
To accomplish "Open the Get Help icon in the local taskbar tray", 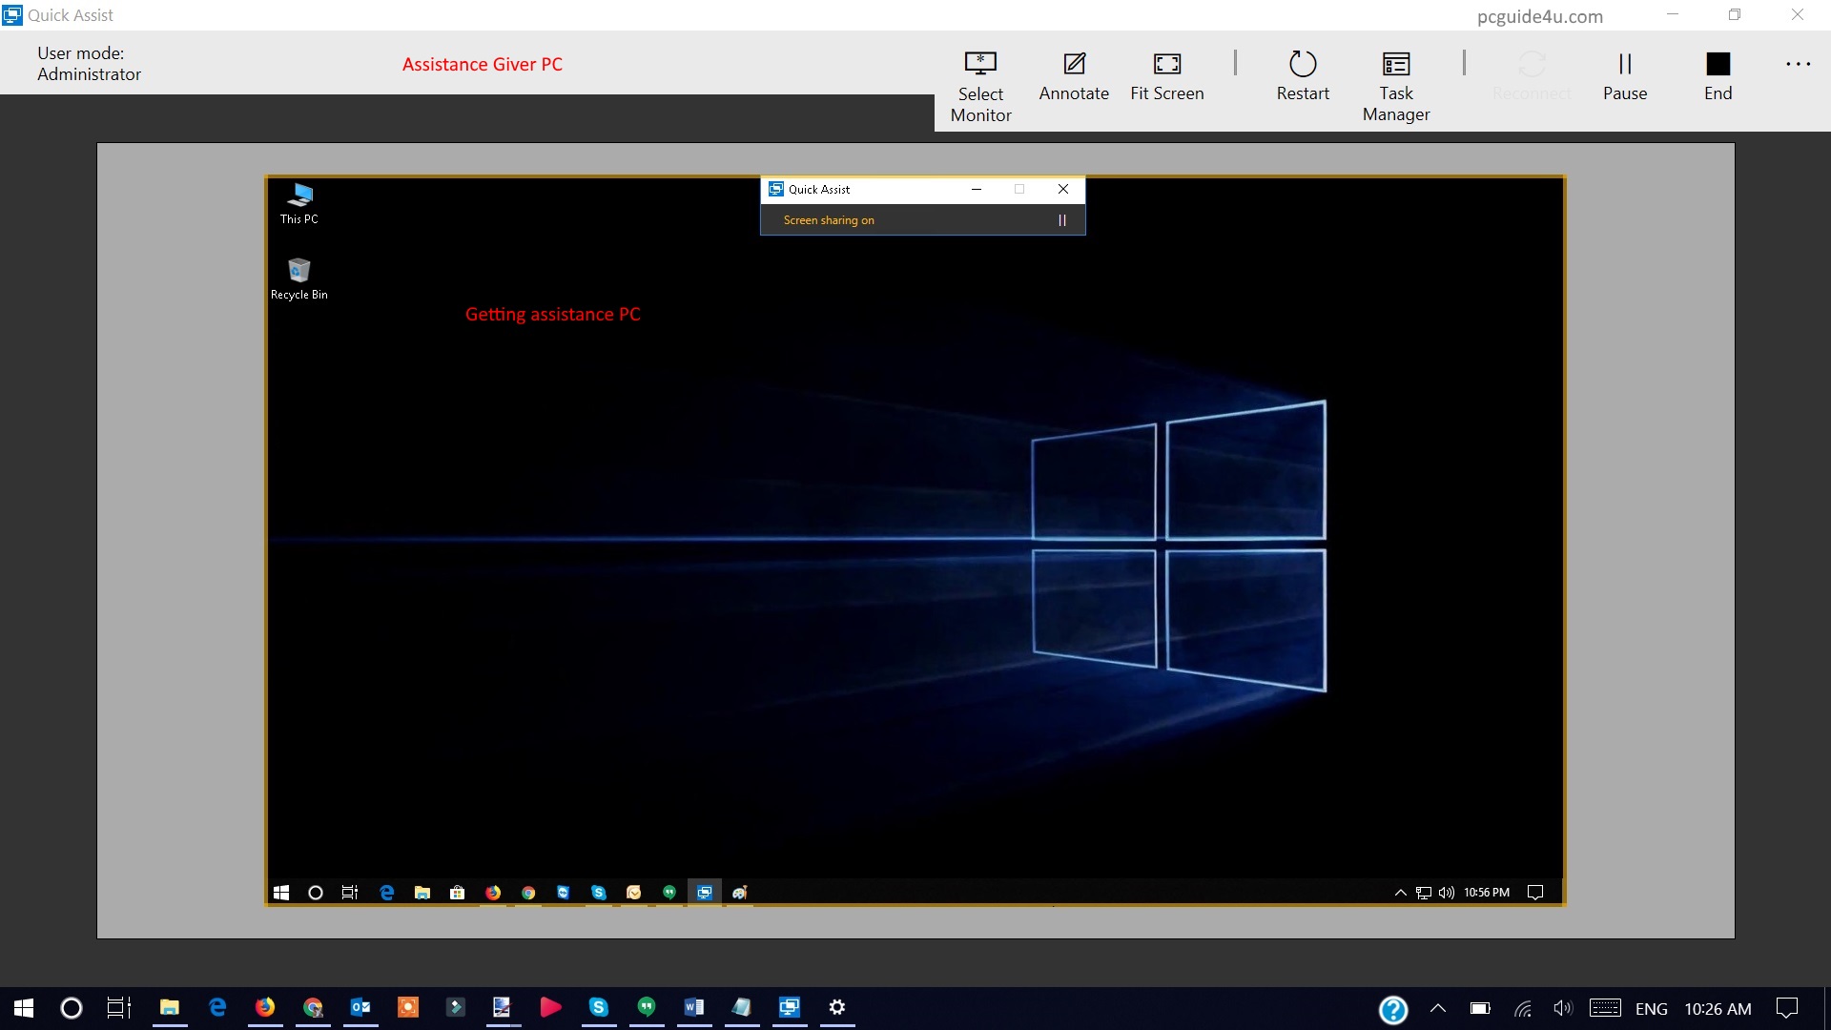I will pos(1393,1009).
